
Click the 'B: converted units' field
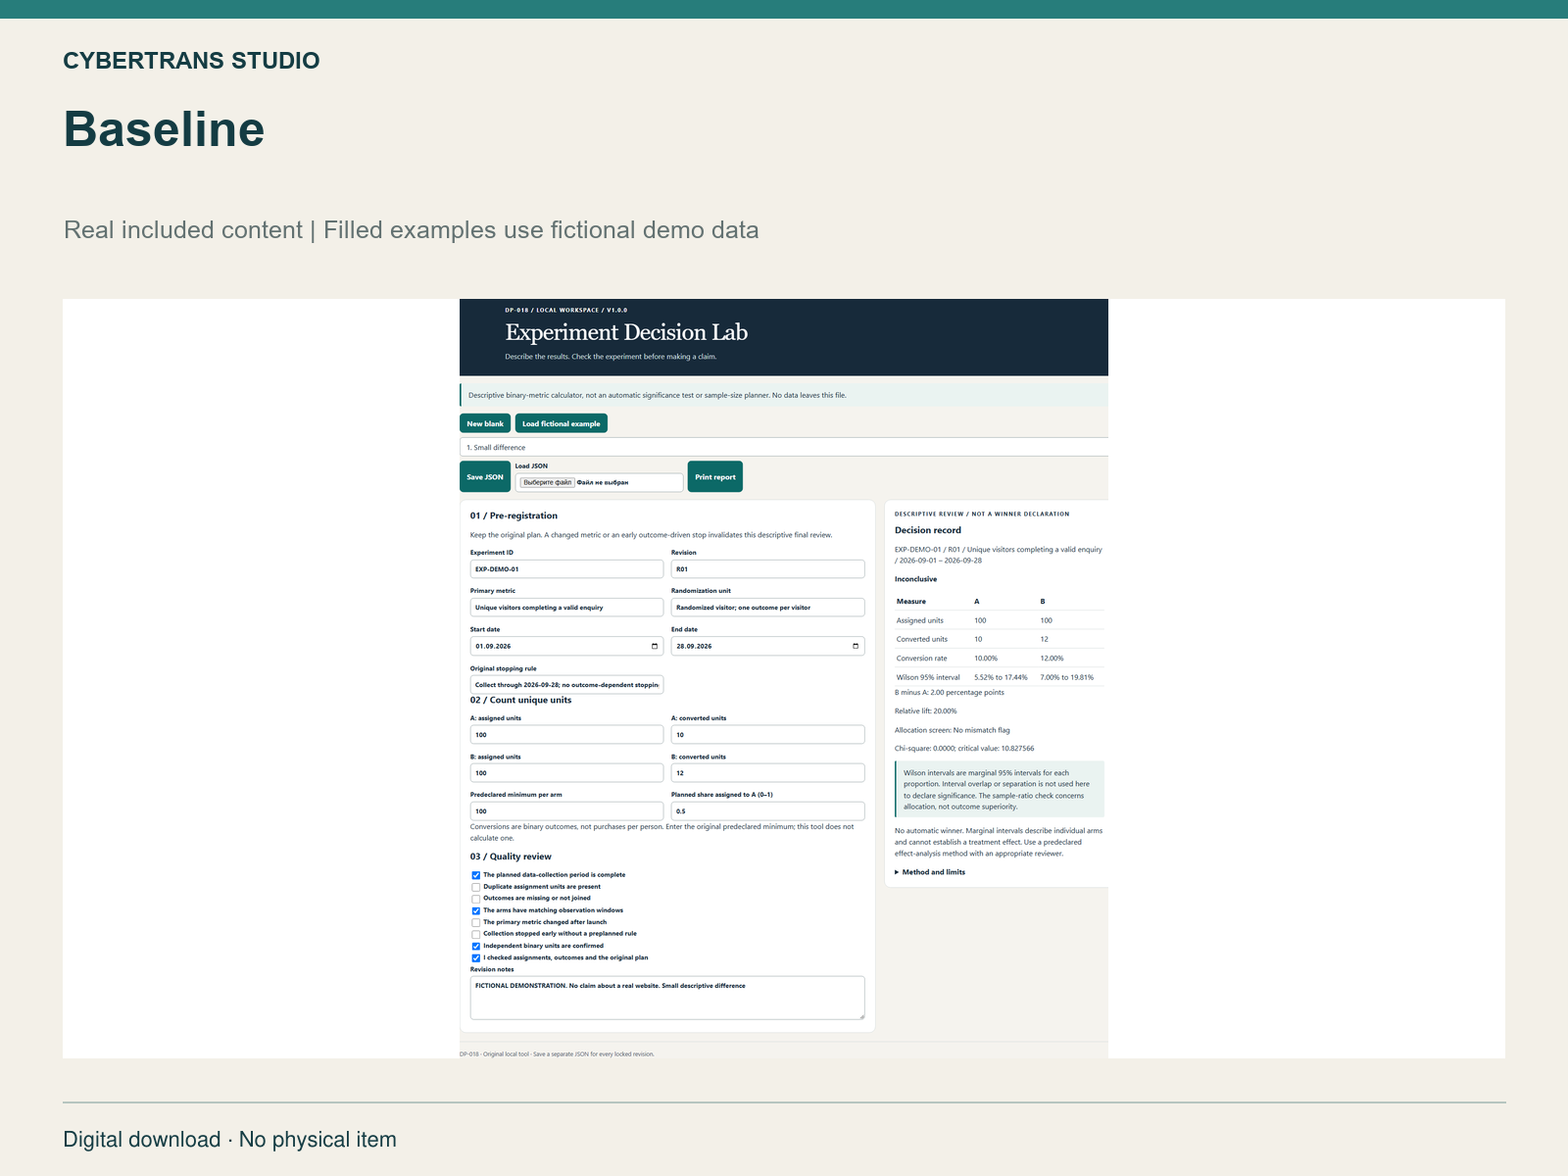coord(767,773)
